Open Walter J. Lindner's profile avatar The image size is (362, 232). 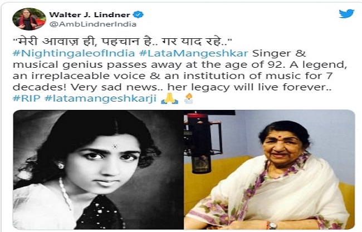[29, 19]
